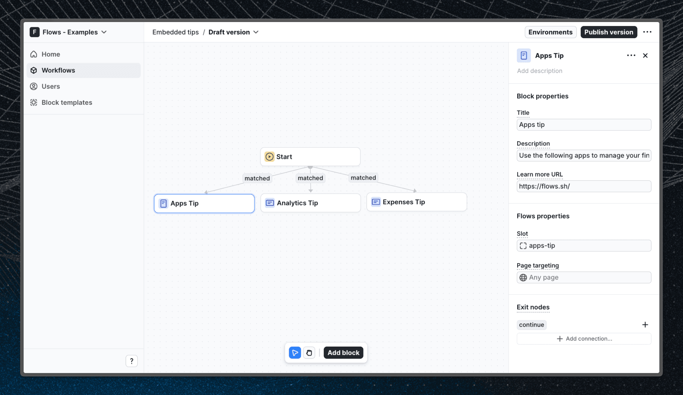Select the pointer tool in the canvas toolbar
This screenshot has height=395, width=683.
tap(295, 352)
